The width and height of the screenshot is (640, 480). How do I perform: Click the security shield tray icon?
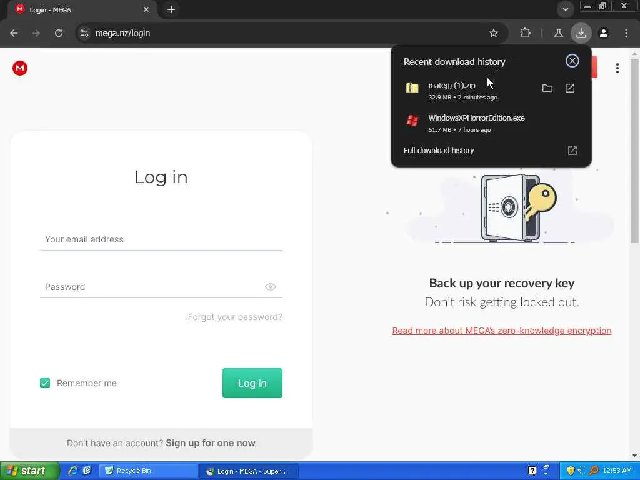click(571, 471)
